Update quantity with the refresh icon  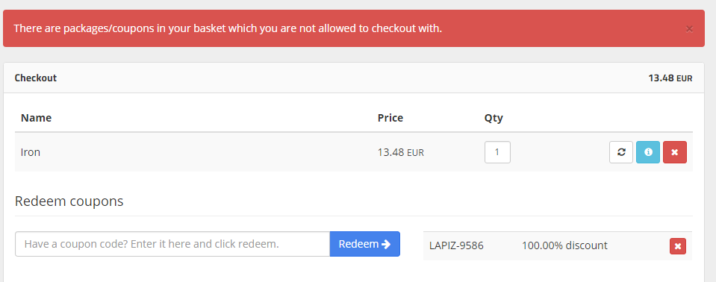pyautogui.click(x=621, y=152)
